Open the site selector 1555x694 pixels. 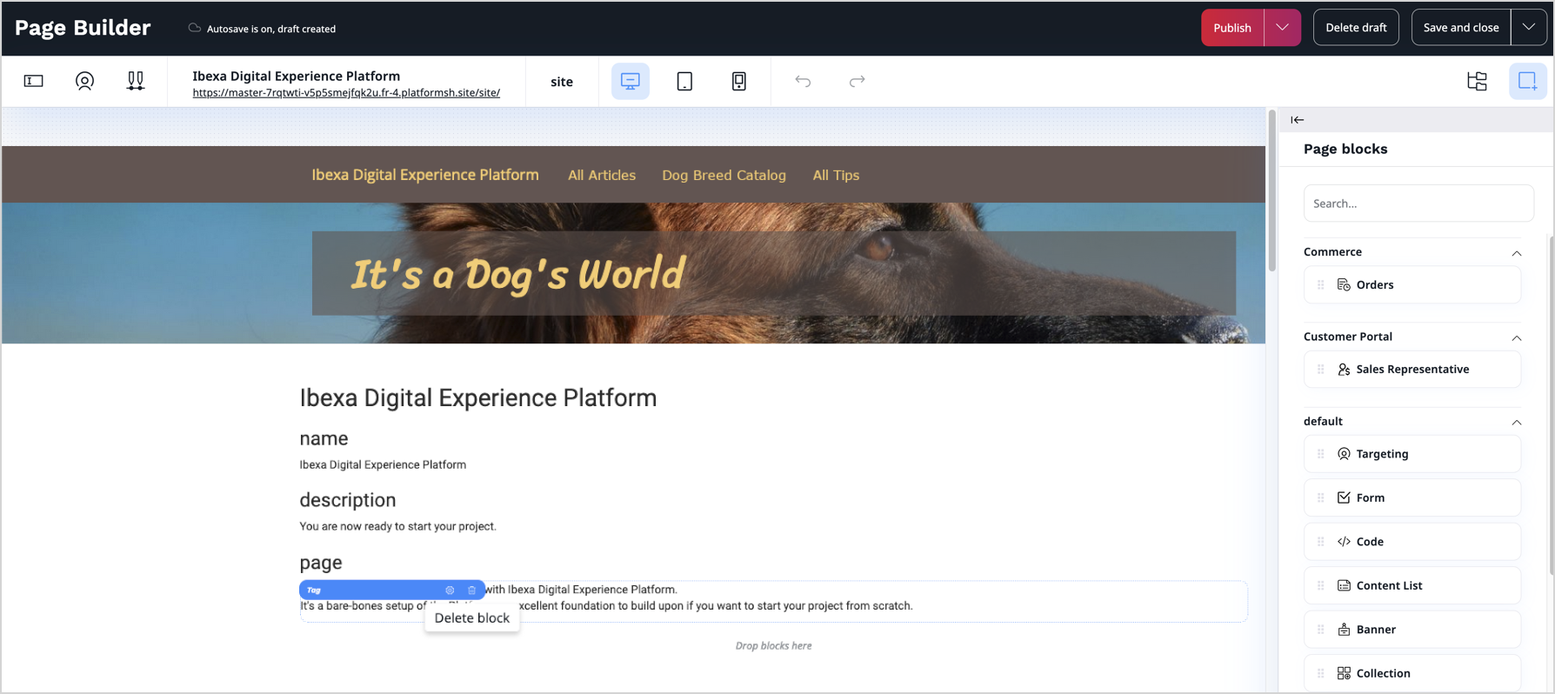point(562,82)
